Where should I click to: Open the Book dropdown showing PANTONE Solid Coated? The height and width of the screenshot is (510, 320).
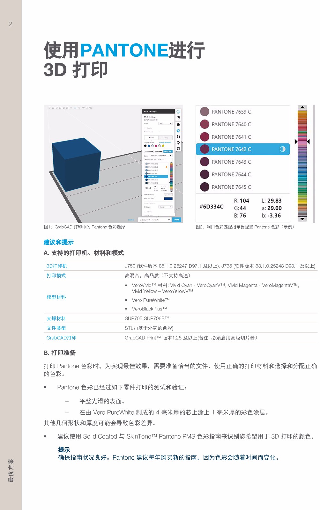[x=161, y=156]
